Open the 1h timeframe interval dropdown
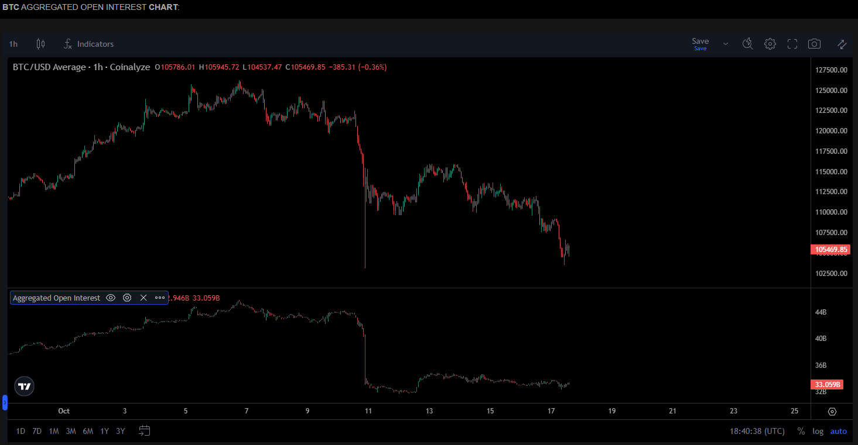This screenshot has height=445, width=858. pyautogui.click(x=13, y=44)
